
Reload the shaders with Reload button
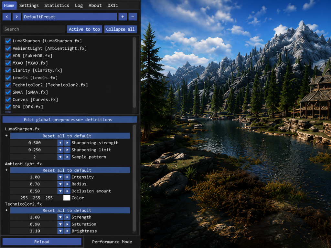coord(42,242)
